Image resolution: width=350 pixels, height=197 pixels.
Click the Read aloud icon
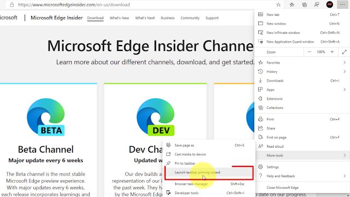(x=260, y=146)
